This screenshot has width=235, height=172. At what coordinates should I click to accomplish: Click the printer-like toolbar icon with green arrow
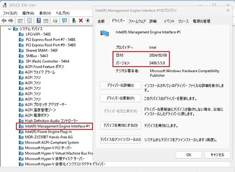tap(55, 20)
